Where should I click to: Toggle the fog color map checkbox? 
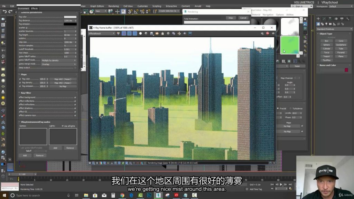(x=20, y=79)
